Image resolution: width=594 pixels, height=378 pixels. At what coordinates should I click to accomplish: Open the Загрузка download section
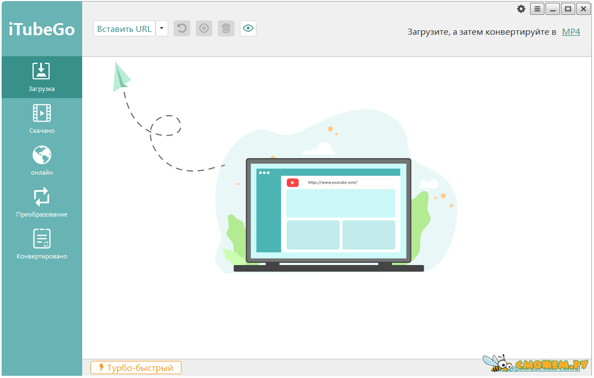pyautogui.click(x=42, y=77)
